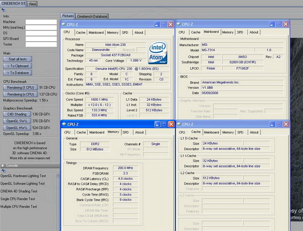Click the small icon below the CINEBENCH title
The image size is (303, 231).
click(3, 10)
